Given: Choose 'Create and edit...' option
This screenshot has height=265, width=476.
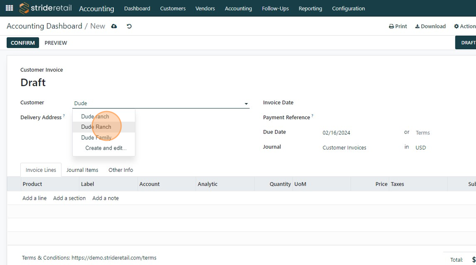Looking at the screenshot, I should click(104, 148).
